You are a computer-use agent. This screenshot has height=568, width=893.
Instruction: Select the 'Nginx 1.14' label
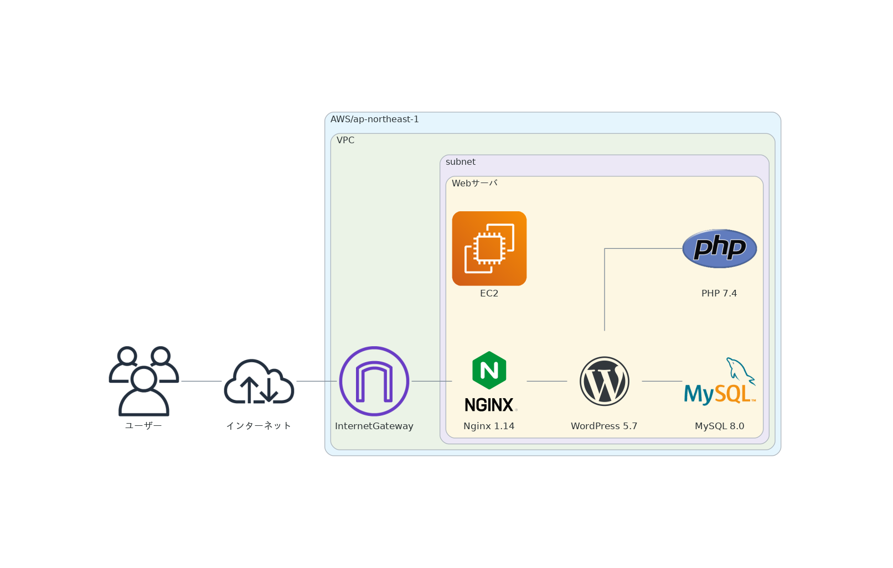point(489,426)
